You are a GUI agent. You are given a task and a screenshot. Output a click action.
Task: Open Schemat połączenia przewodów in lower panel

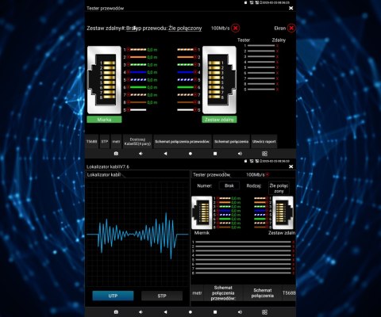click(223, 293)
